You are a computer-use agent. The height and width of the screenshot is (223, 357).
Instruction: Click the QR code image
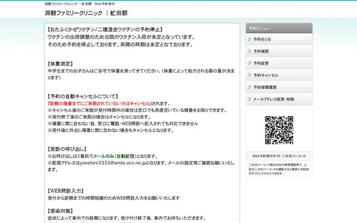pyautogui.click(x=279, y=130)
